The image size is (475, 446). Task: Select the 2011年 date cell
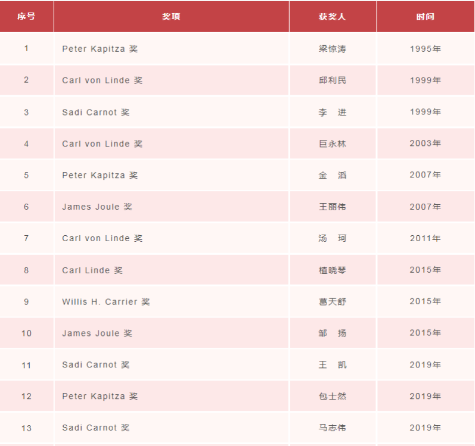tap(426, 238)
